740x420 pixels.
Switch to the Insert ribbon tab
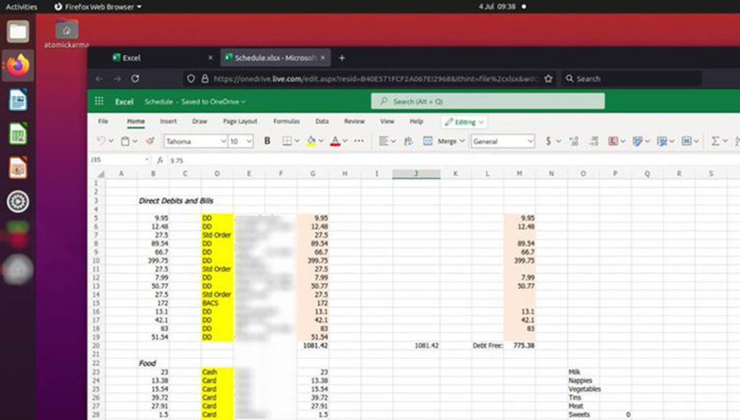click(169, 121)
